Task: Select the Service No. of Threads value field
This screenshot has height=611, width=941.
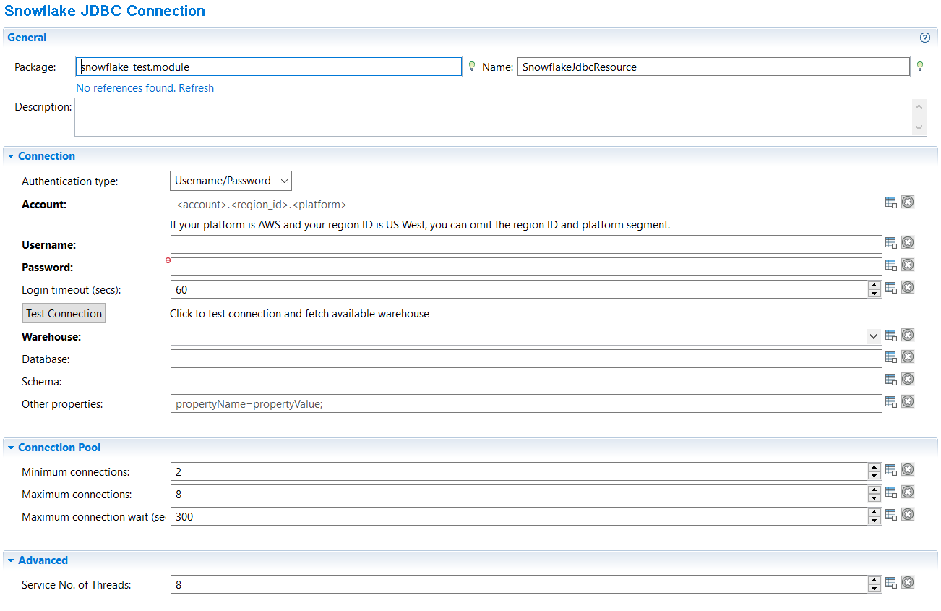Action: tap(519, 584)
